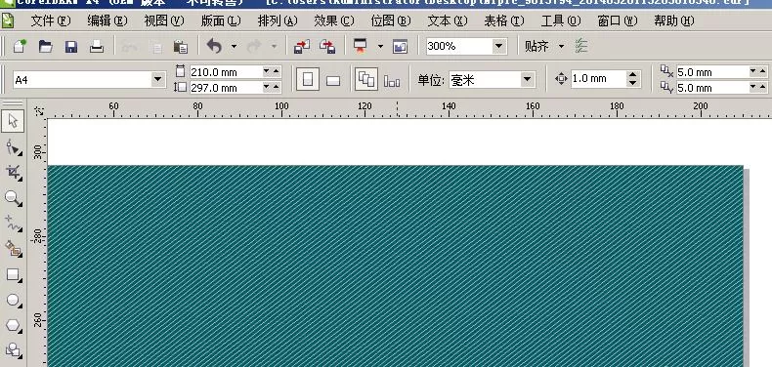Open the 文本(X) menu

click(x=448, y=21)
